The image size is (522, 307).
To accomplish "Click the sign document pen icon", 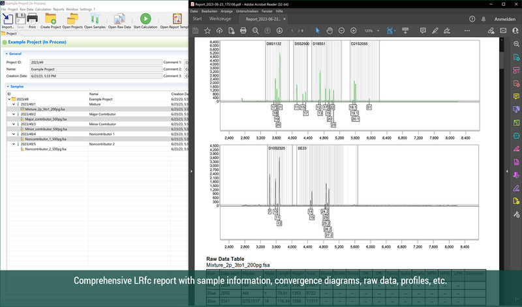I will (447, 31).
